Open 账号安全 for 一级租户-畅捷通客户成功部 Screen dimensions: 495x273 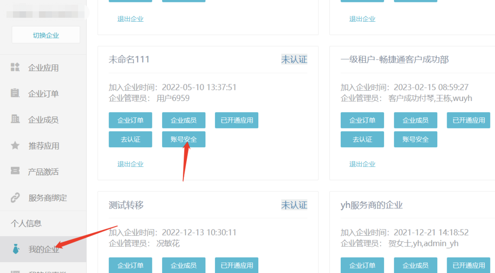click(x=416, y=139)
